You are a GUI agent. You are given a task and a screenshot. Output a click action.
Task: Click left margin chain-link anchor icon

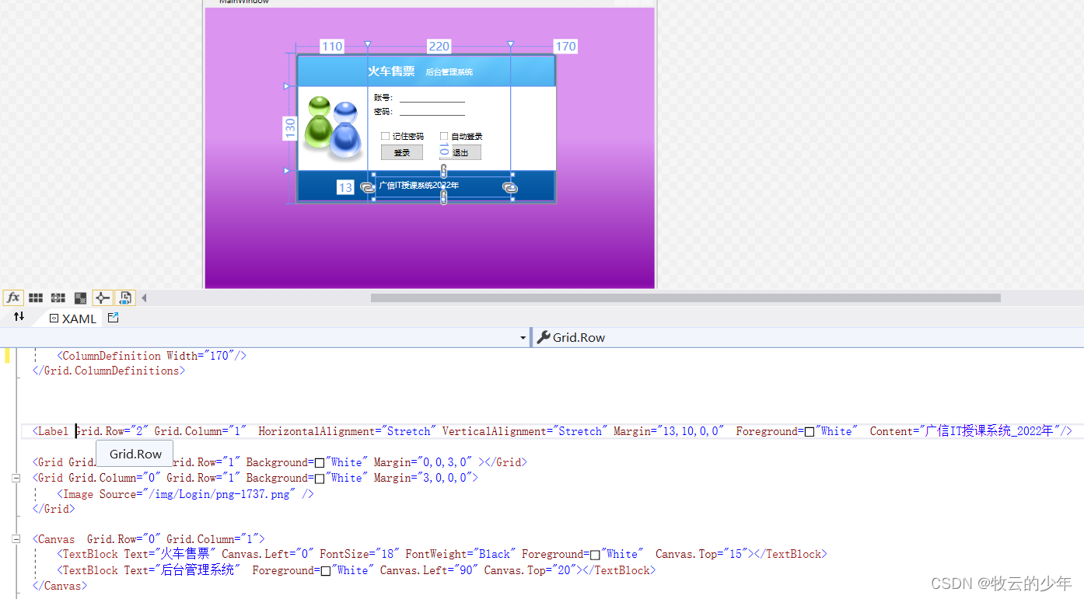[x=368, y=188]
